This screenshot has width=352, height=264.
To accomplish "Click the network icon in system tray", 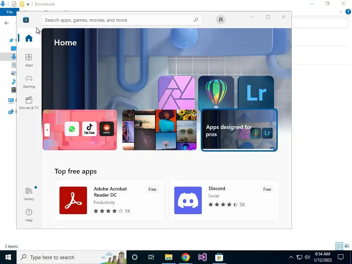I will coord(299,257).
